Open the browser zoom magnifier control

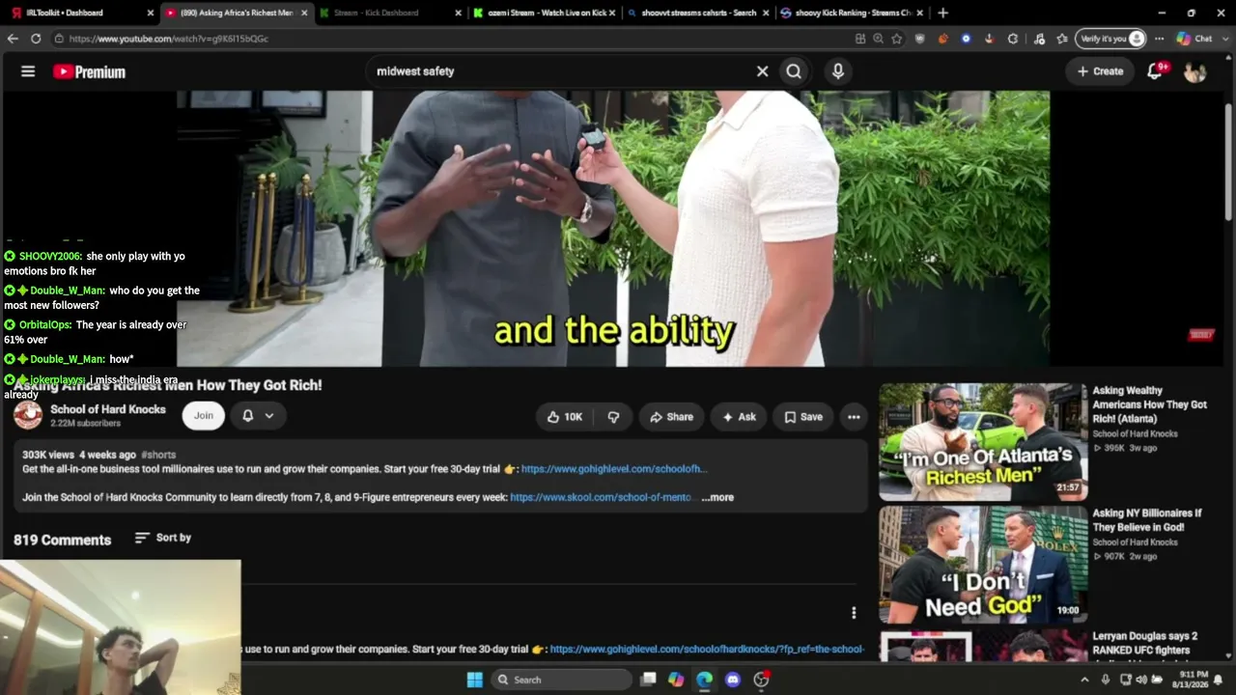point(878,39)
